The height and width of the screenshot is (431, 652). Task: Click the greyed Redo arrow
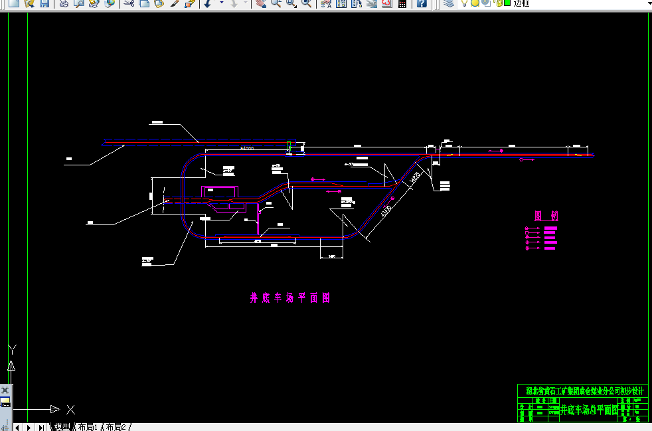(x=234, y=3)
